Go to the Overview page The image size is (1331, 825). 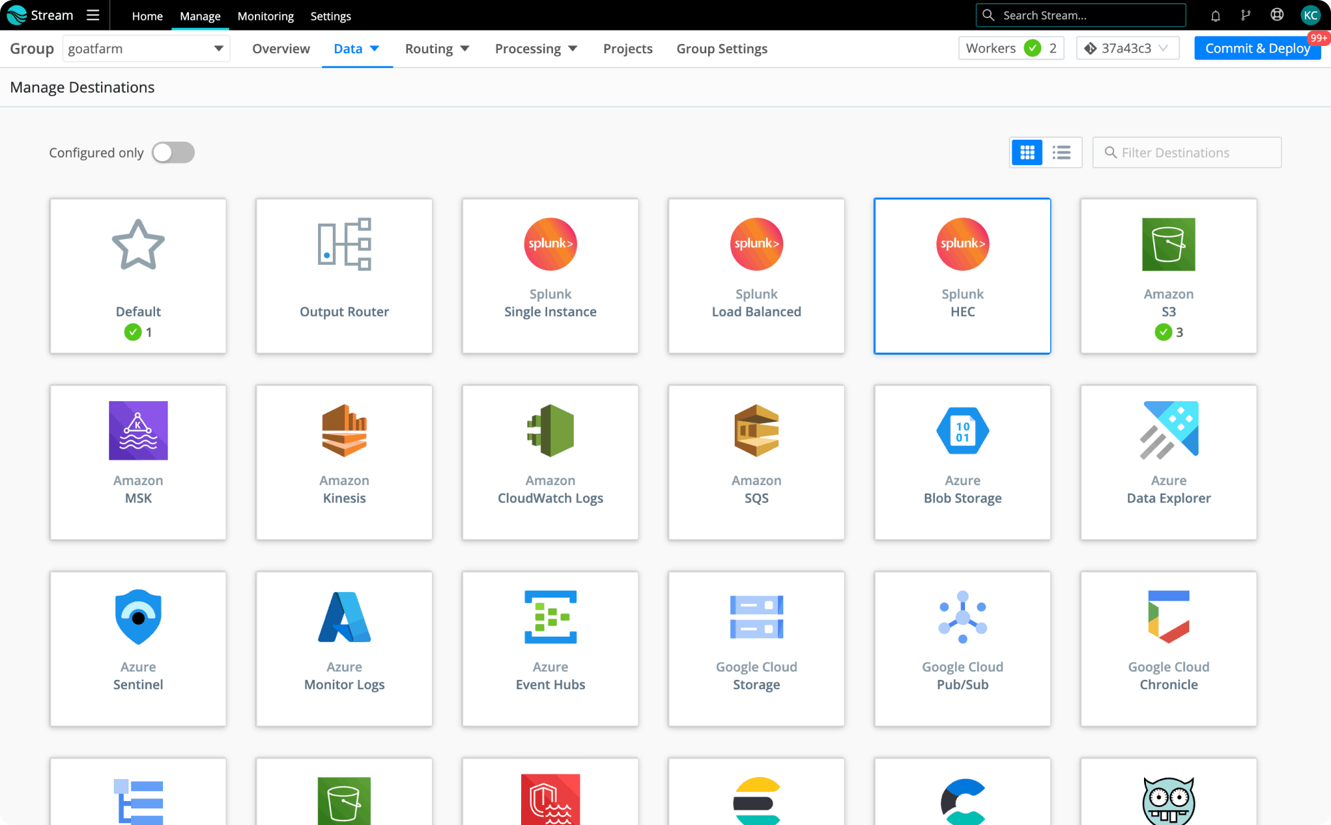(281, 49)
